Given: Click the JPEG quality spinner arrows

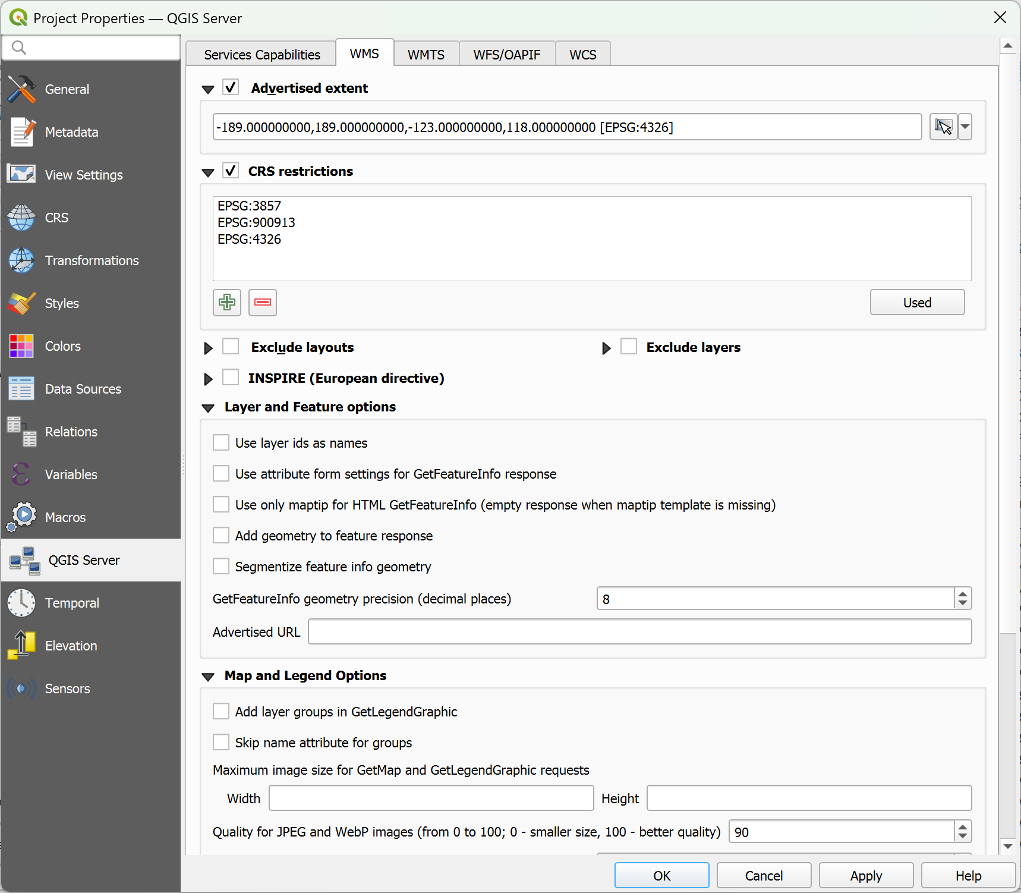Looking at the screenshot, I should [963, 831].
